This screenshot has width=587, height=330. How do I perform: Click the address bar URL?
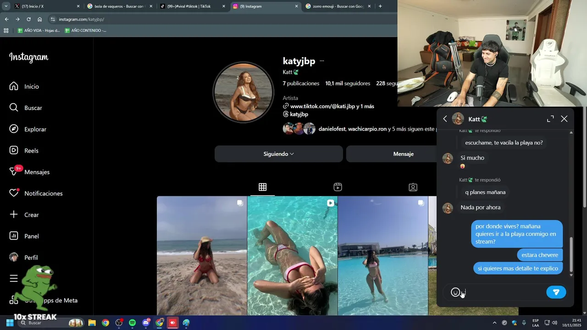point(82,19)
